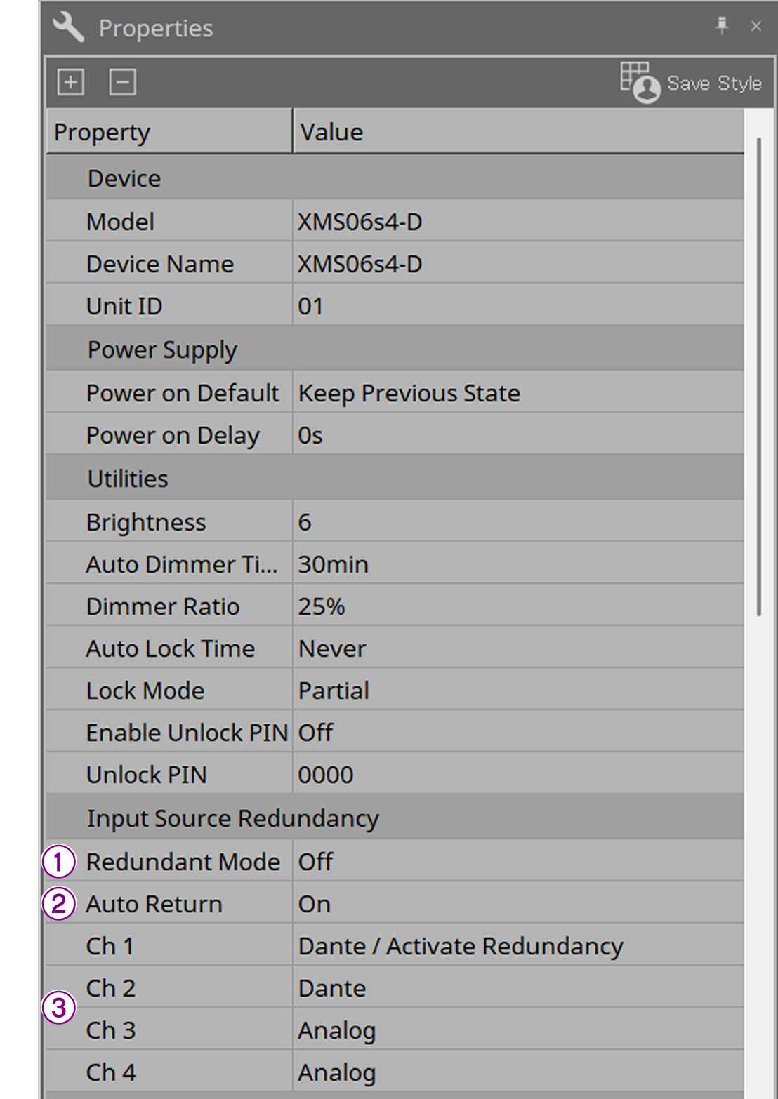Toggle the Auto Return On value
The height and width of the screenshot is (1099, 778).
(x=518, y=903)
